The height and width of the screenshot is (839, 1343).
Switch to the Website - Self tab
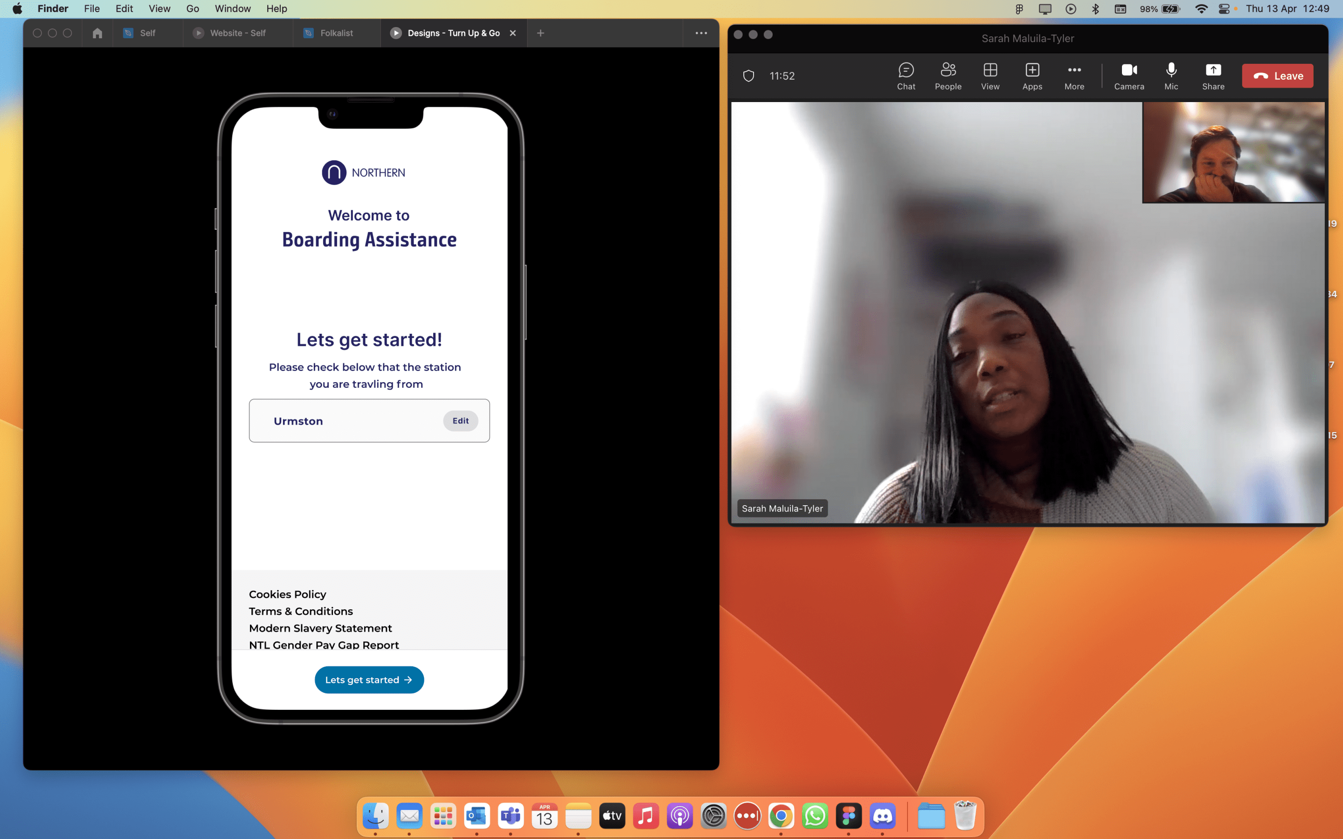237,33
